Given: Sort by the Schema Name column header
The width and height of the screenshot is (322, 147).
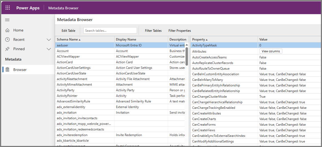Looking at the screenshot, I should point(84,39).
